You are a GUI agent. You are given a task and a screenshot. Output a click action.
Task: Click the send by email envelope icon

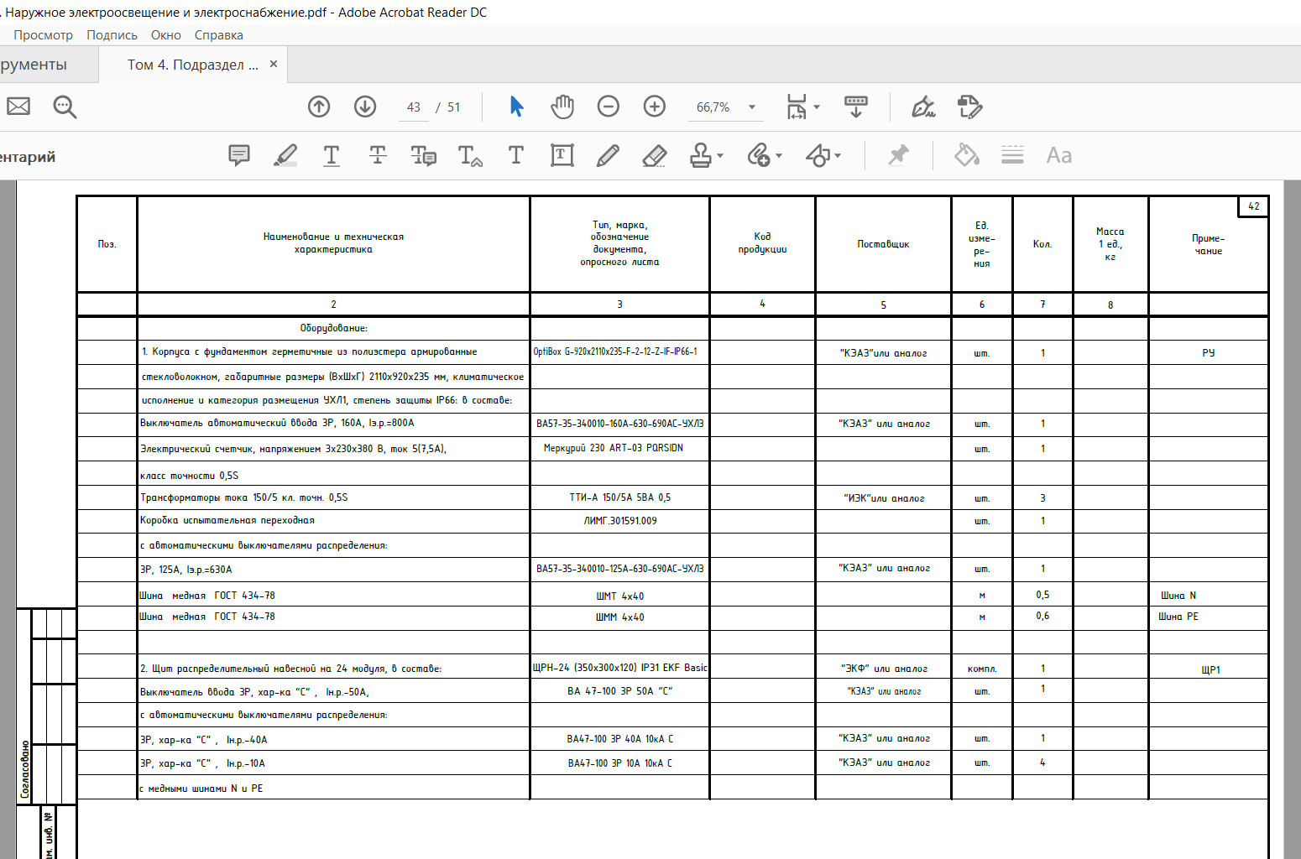(18, 107)
